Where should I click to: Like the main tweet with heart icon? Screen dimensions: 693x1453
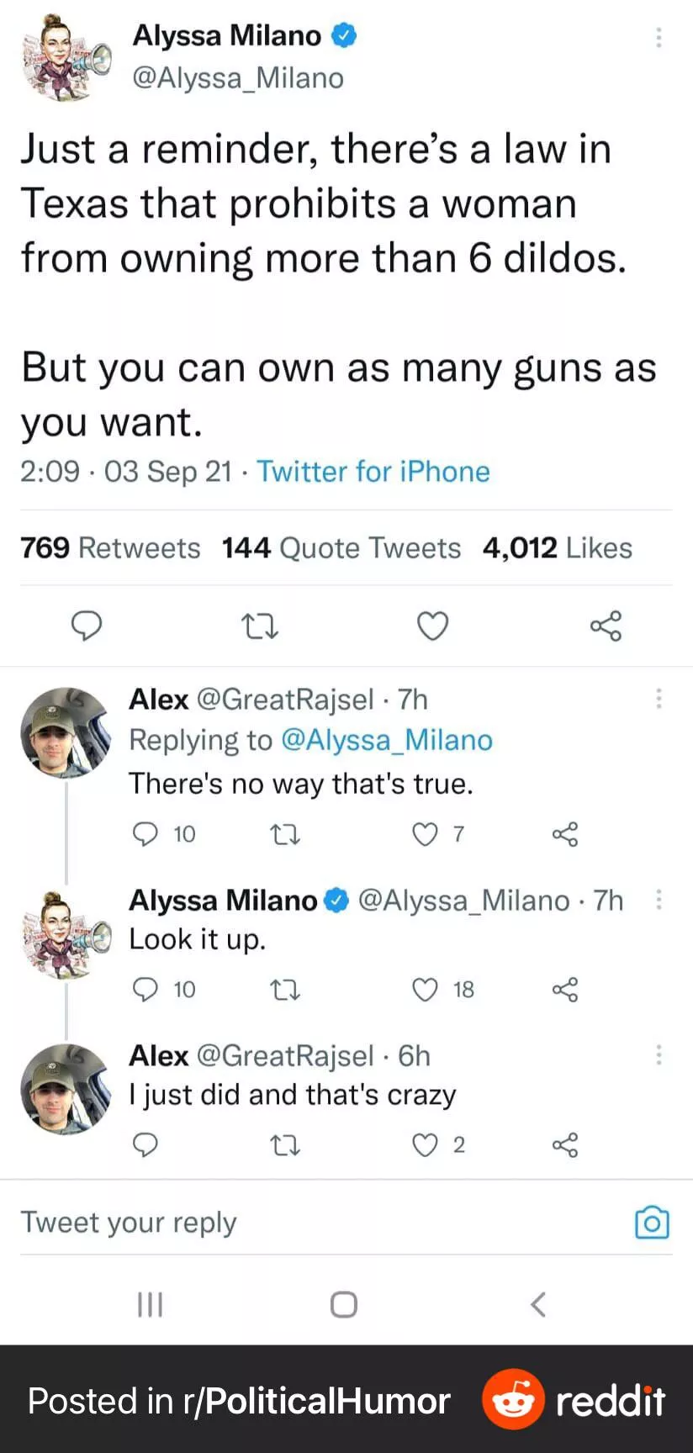pos(432,626)
